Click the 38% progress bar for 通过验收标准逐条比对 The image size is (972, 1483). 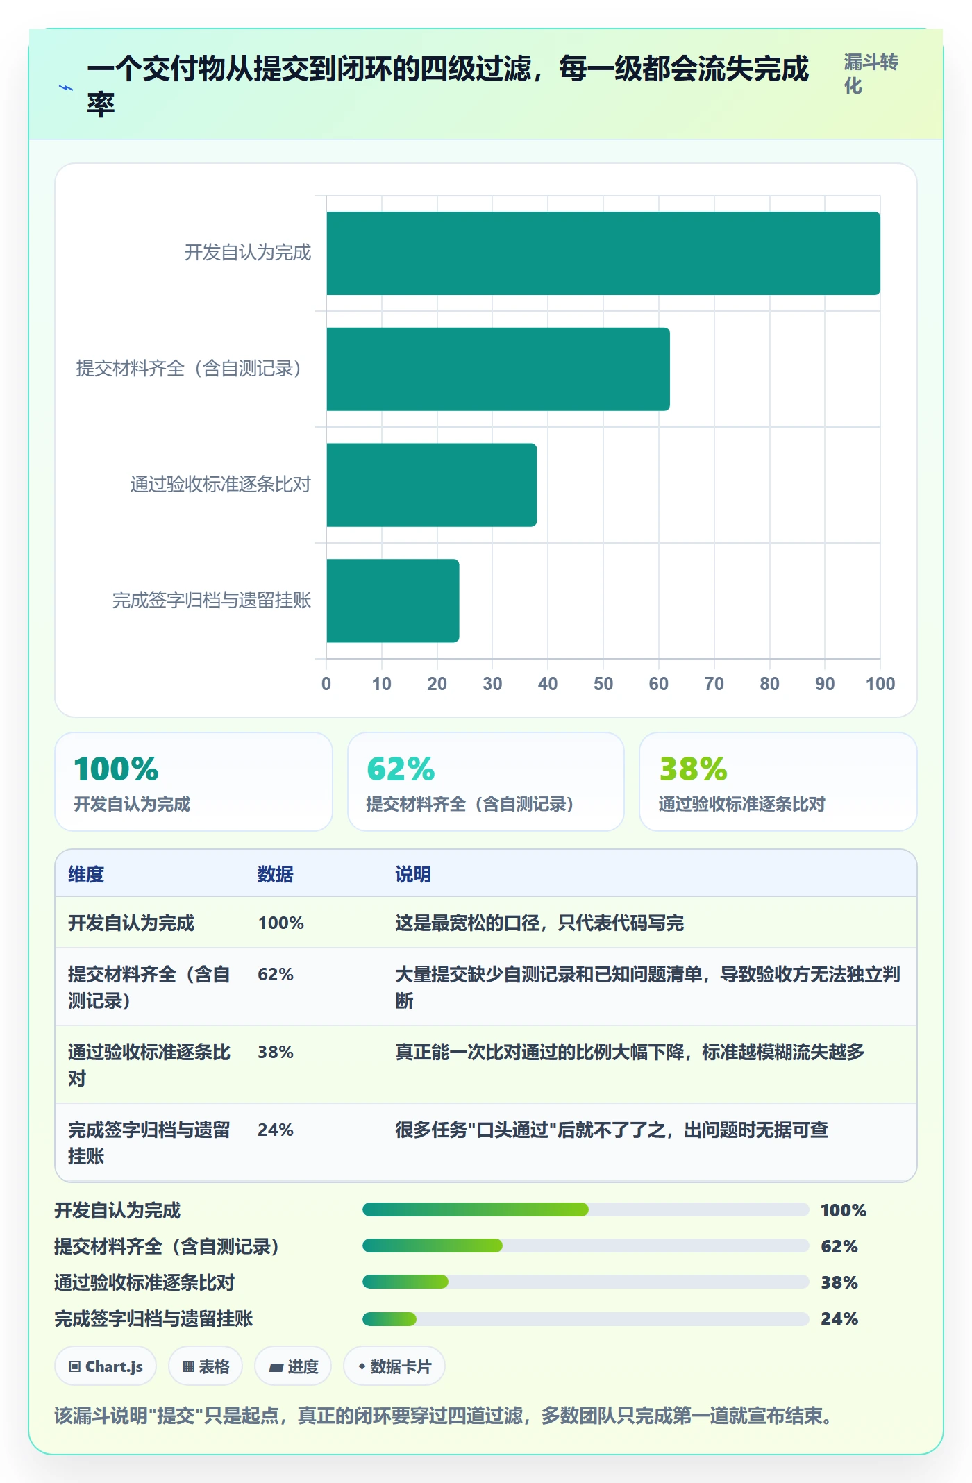pos(585,1282)
